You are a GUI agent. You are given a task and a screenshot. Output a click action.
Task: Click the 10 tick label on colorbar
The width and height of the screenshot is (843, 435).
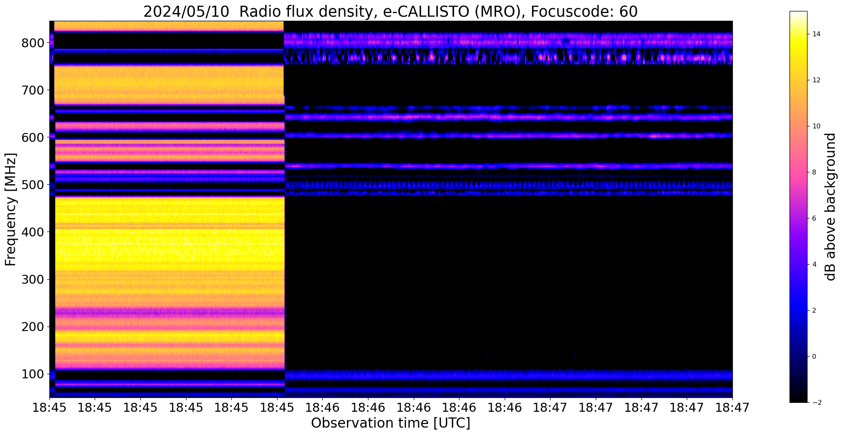coord(816,126)
